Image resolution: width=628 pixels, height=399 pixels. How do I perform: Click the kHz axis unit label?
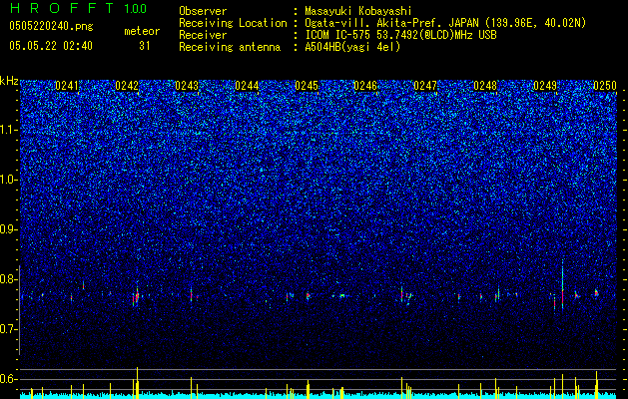click(x=9, y=81)
